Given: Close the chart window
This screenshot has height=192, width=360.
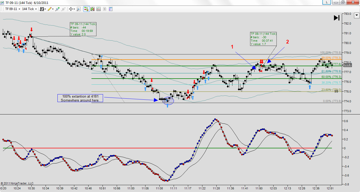Looking at the screenshot, I should [x=353, y=2].
